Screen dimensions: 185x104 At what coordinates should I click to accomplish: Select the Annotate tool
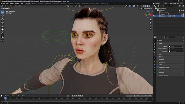2,33
